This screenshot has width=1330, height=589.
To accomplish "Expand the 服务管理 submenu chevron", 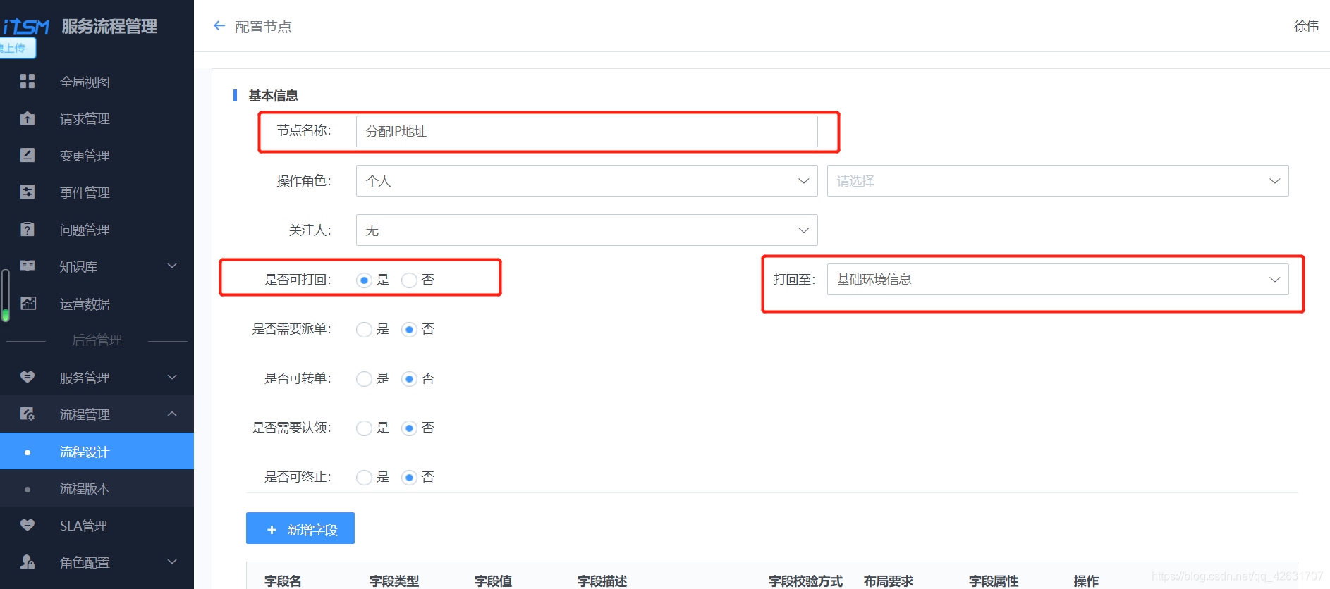I will pos(172,377).
